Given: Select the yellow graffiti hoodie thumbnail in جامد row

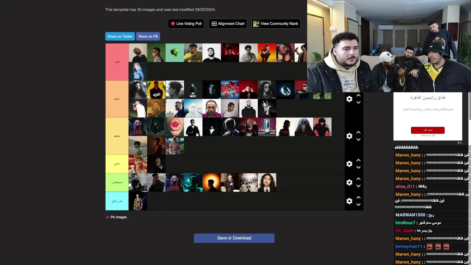Looking at the screenshot, I should pos(156,90).
